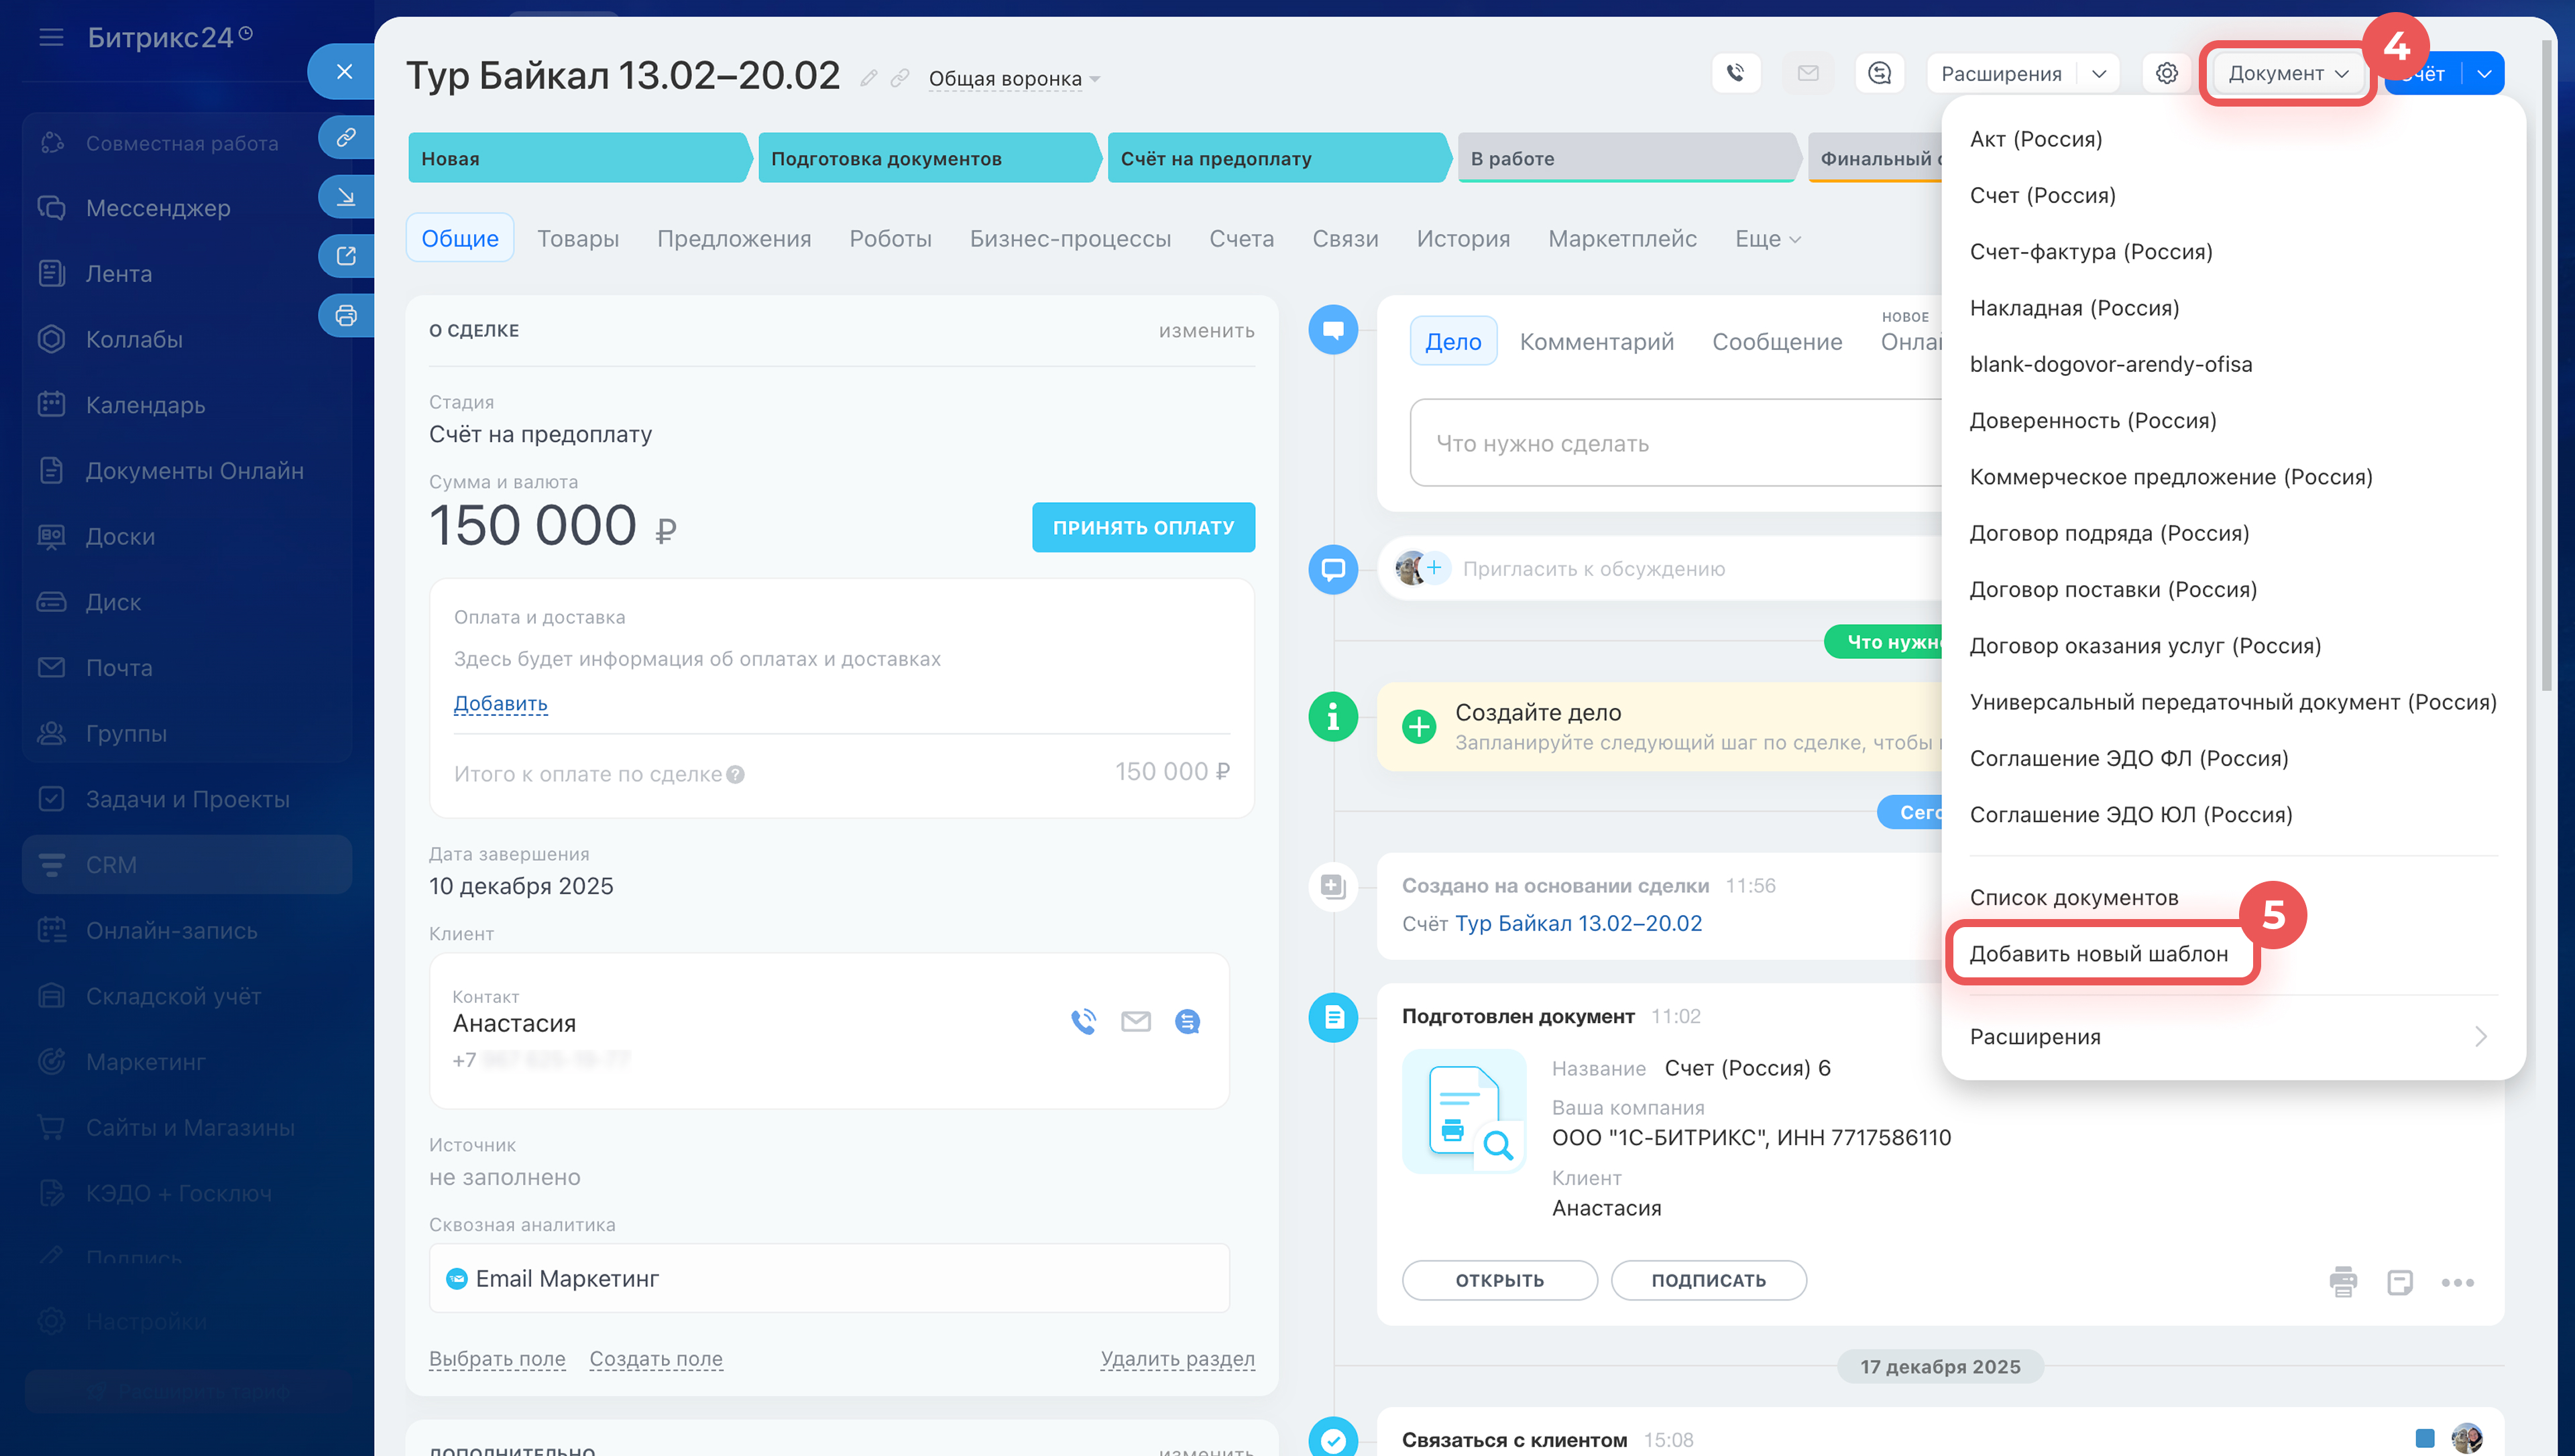Switch to the Товары tab
Screen dimensions: 2575x1456
point(577,238)
